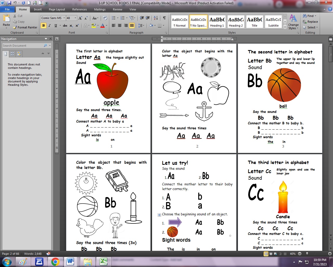Image resolution: width=333 pixels, height=267 pixels.
Task: Click the Sort A-to-Z icon
Action: pyautogui.click(x=156, y=18)
